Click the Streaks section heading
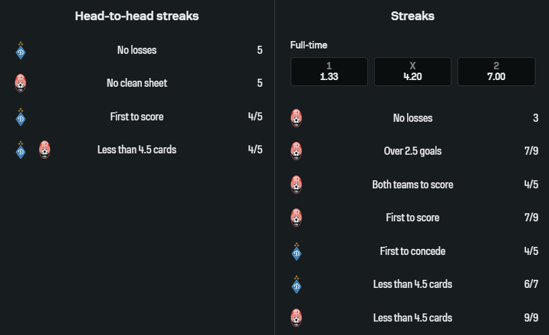Screen dimensions: 549x335 (x=412, y=16)
